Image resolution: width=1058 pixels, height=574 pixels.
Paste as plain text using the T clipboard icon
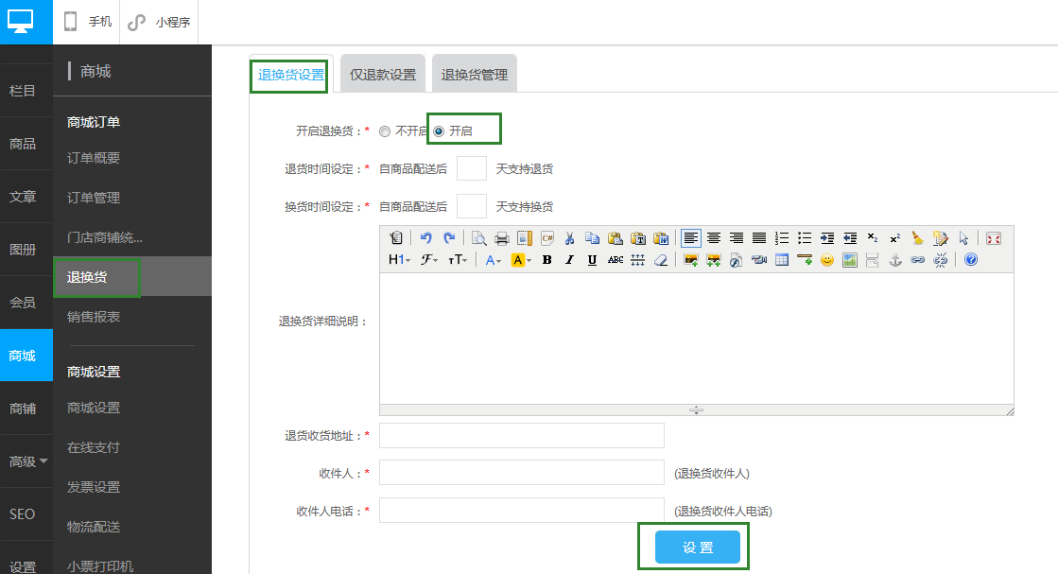(x=637, y=238)
